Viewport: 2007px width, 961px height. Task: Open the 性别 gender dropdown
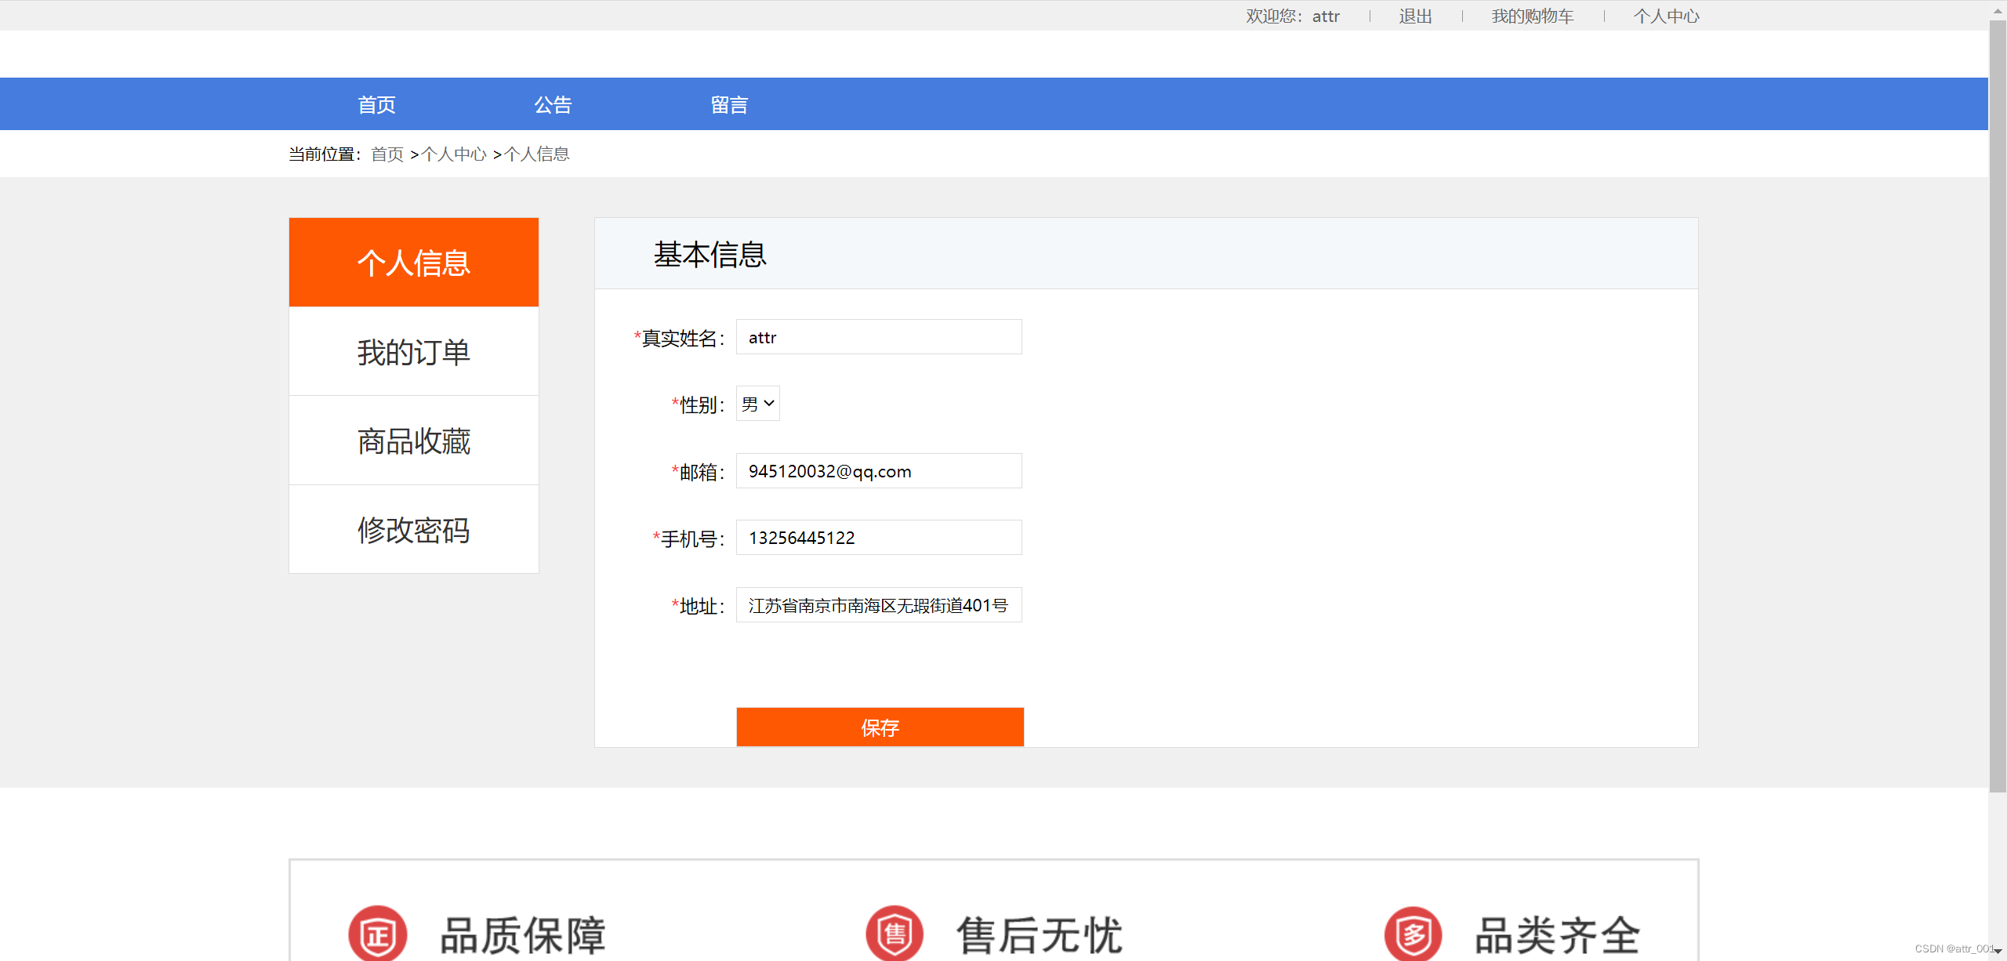pyautogui.click(x=757, y=404)
